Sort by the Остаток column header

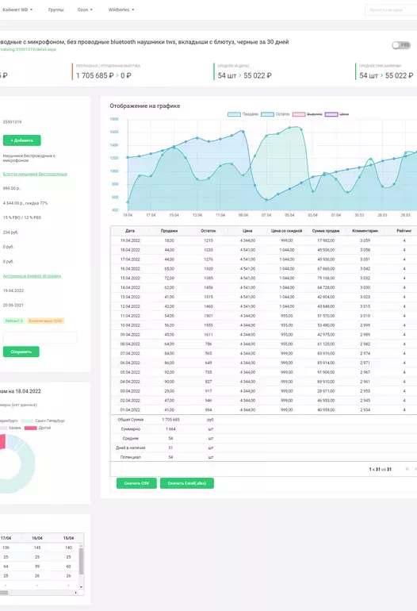click(208, 231)
